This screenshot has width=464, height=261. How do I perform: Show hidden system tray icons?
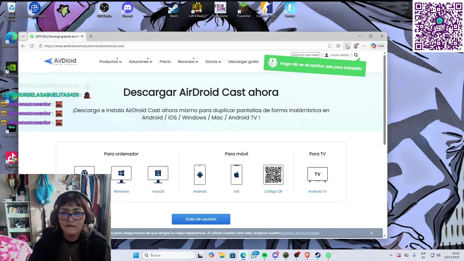coord(391,255)
